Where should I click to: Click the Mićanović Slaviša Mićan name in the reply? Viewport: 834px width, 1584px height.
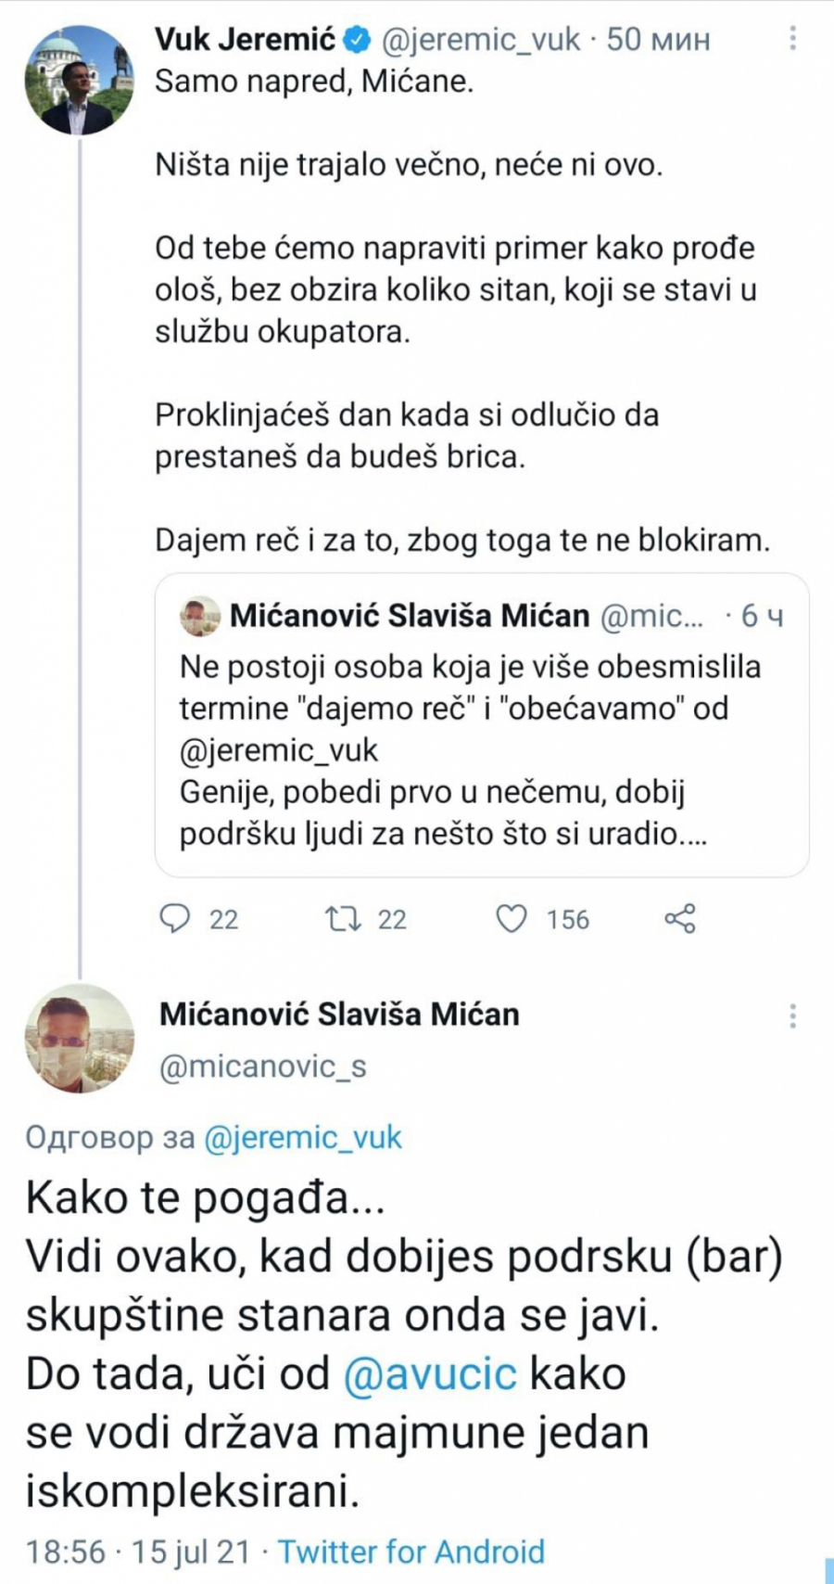point(339,1015)
